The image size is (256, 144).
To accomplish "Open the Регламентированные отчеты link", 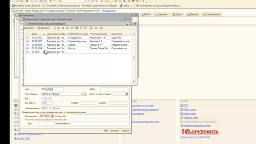I will click(x=197, y=126).
